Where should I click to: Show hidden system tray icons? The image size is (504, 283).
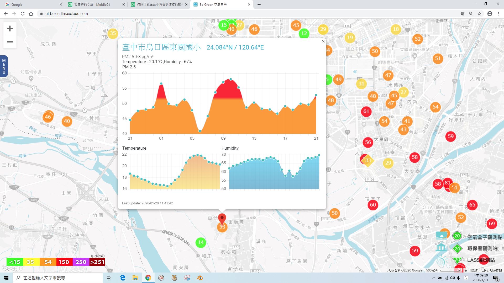[x=433, y=278]
